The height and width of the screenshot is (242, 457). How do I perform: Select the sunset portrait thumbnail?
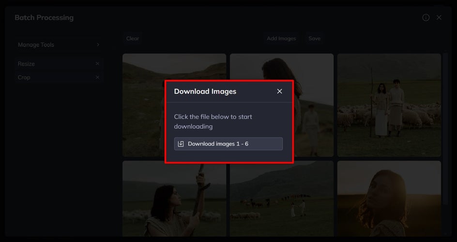click(x=389, y=199)
